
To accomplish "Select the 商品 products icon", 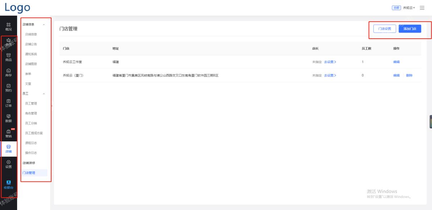I will pos(9,57).
